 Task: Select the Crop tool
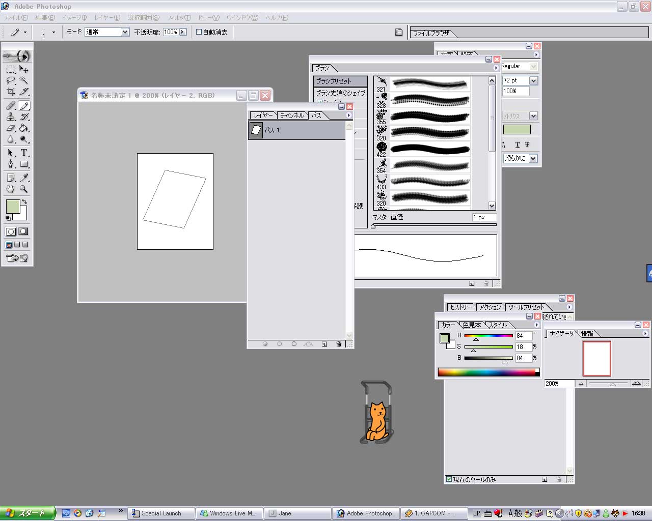(x=11, y=92)
